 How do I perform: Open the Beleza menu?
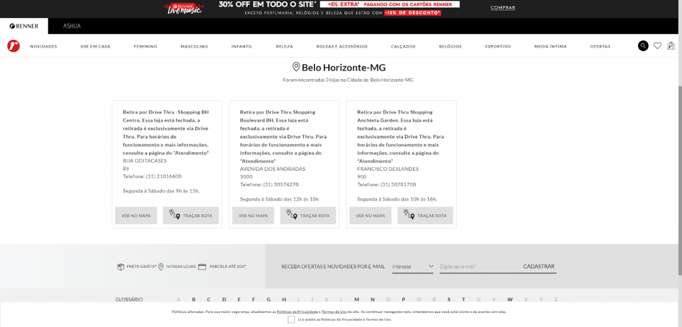pyautogui.click(x=284, y=47)
